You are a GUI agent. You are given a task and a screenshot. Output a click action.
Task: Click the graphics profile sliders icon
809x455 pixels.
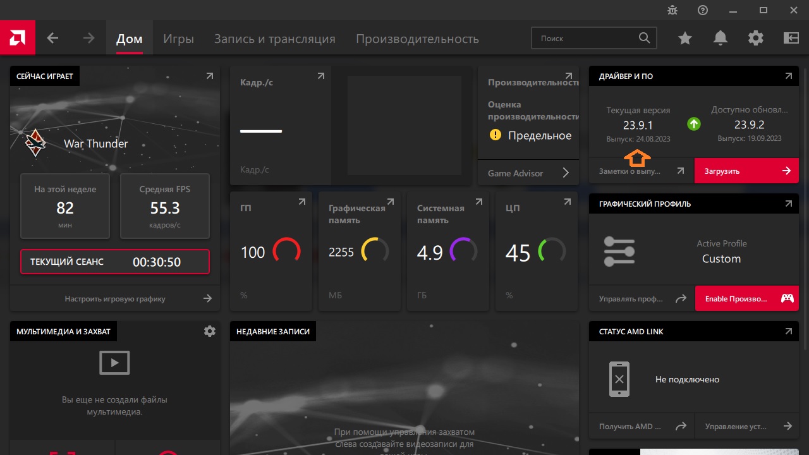(x=619, y=252)
